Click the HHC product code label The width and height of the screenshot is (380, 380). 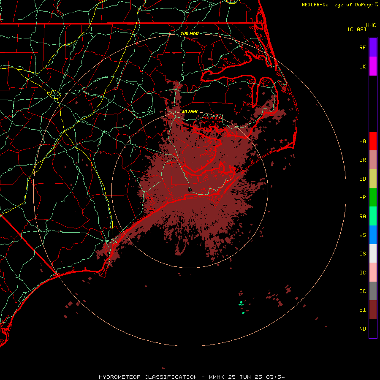coord(371,25)
